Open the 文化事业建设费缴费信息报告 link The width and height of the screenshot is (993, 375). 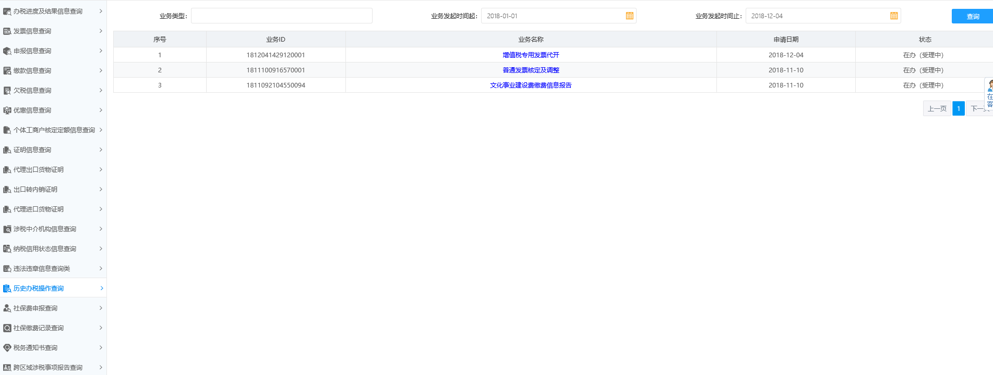pyautogui.click(x=531, y=85)
